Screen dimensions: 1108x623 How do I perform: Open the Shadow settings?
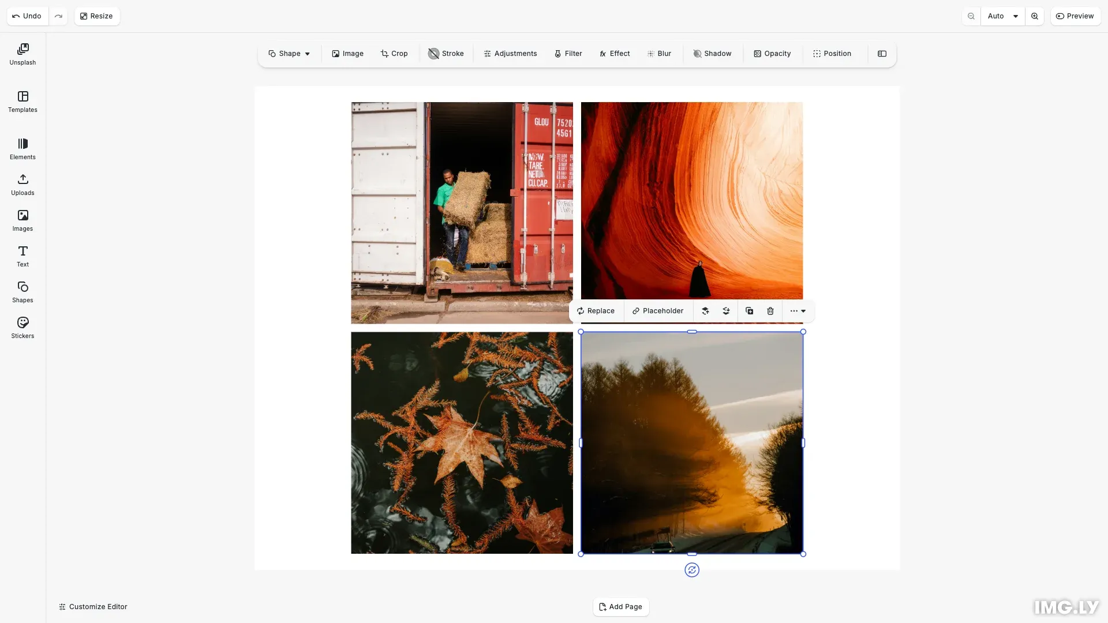coord(713,53)
